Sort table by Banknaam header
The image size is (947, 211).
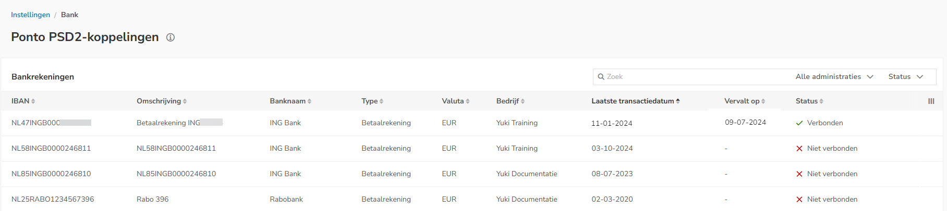pyautogui.click(x=290, y=101)
